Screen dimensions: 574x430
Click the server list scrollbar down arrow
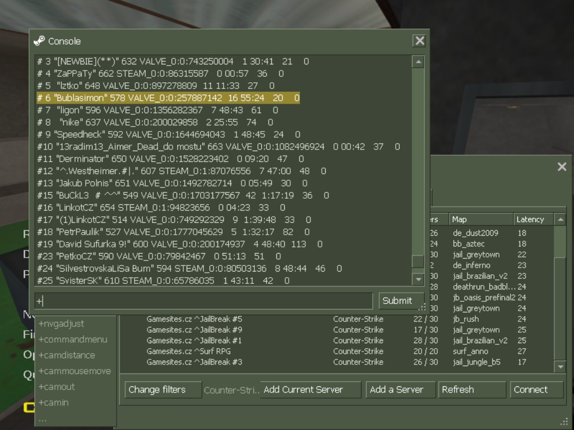[x=560, y=366]
